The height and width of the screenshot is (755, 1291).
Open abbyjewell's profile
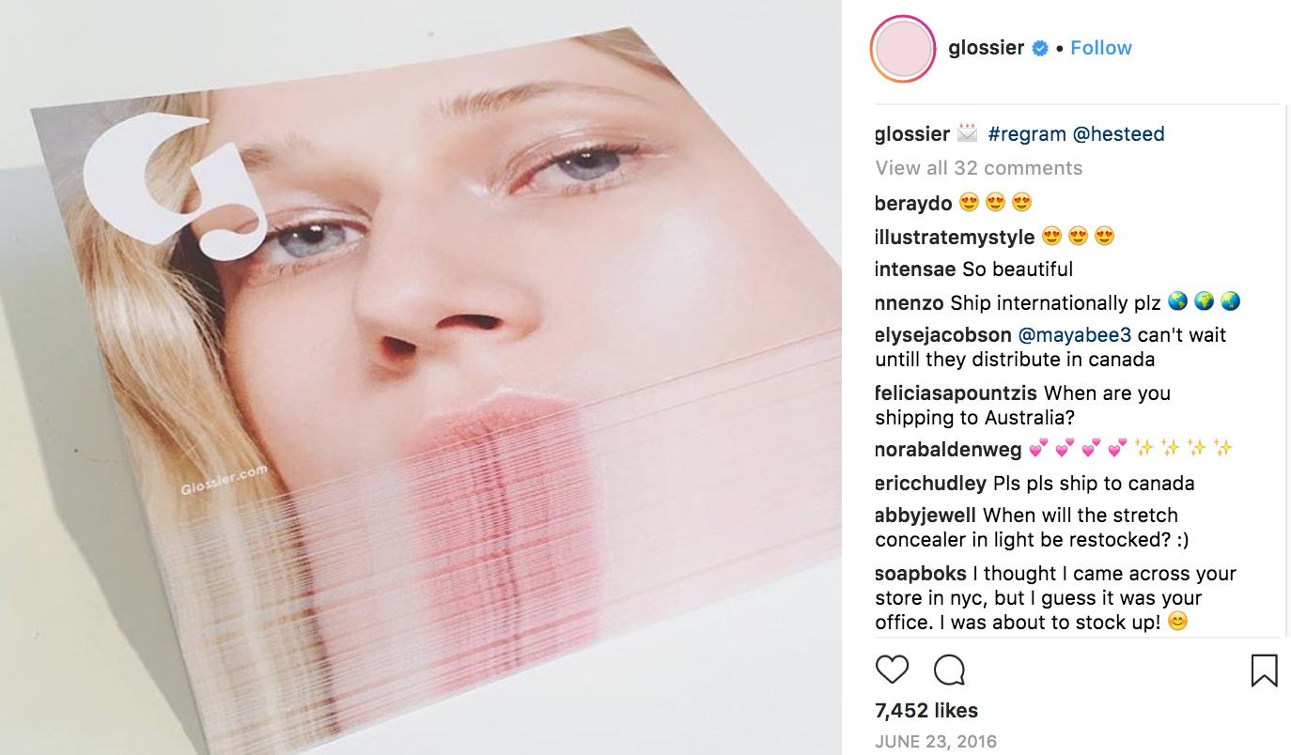(926, 516)
